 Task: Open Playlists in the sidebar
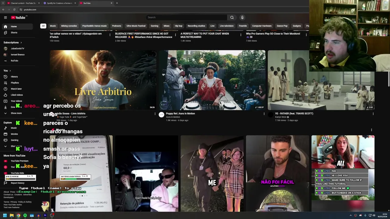tap(17, 83)
